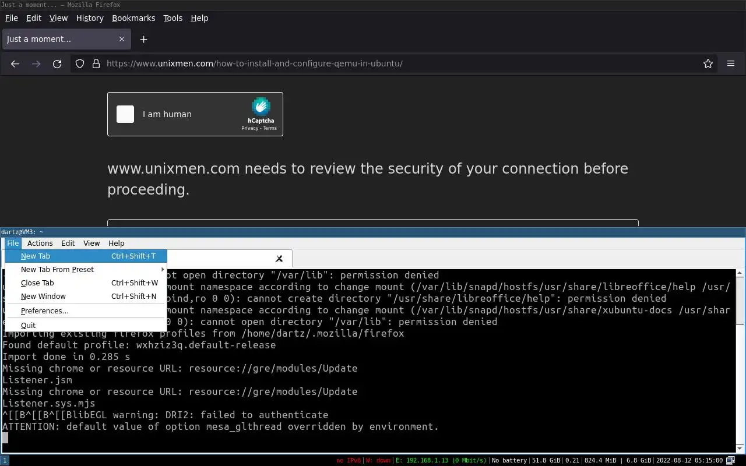Open hCaptcha Terms link
Image resolution: width=746 pixels, height=466 pixels.
(x=270, y=128)
